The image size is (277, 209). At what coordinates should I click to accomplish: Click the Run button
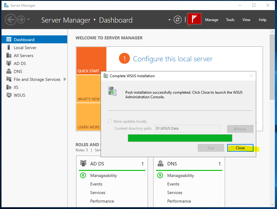pos(211,148)
